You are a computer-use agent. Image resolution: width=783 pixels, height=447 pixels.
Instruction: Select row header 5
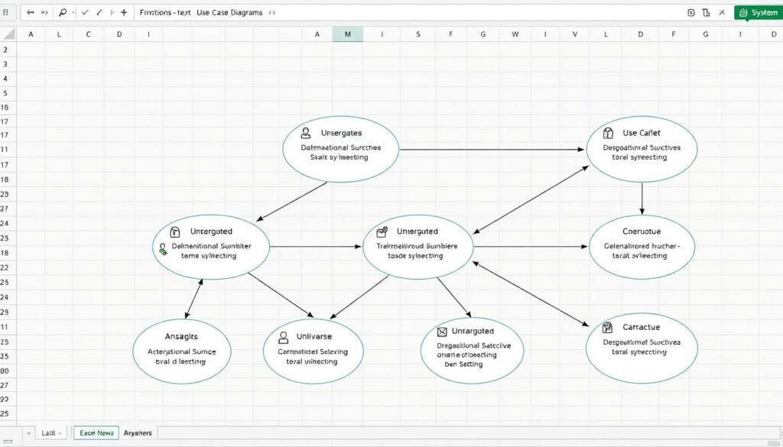(x=5, y=92)
